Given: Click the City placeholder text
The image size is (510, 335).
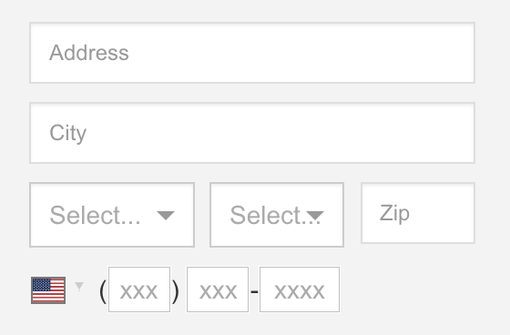Looking at the screenshot, I should pyautogui.click(x=68, y=133).
